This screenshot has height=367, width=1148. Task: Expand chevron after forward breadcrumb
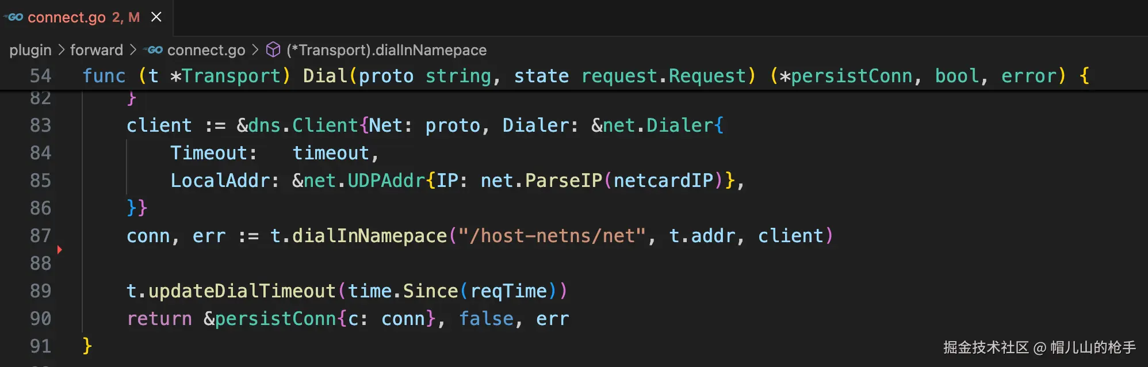coord(133,50)
